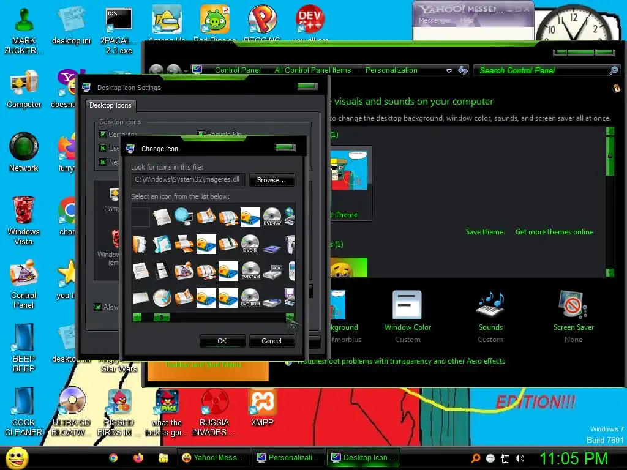Open Screen Saver settings

[573, 316]
